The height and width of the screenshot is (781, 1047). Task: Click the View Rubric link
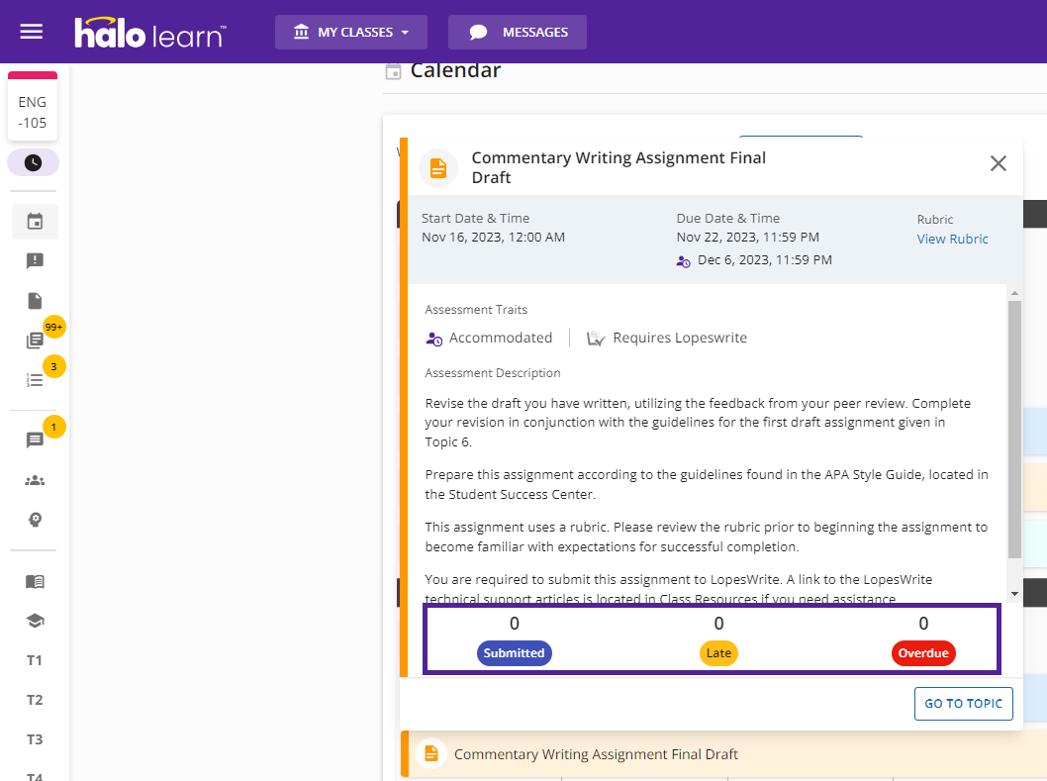pos(952,239)
